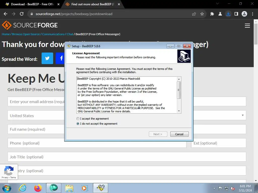Click the Home breadcrumb link

(x=6, y=34)
